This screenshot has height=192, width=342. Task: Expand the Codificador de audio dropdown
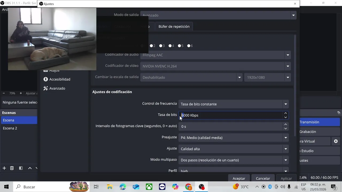[x=215, y=55]
